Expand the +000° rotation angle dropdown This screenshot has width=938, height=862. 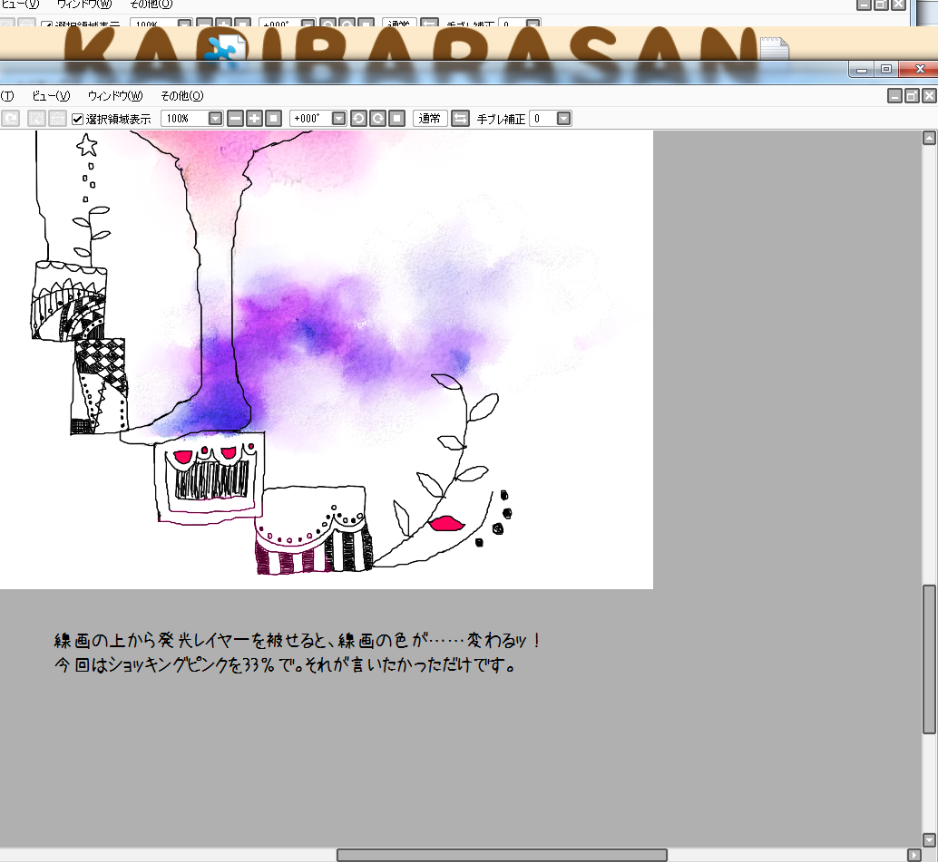pos(338,119)
